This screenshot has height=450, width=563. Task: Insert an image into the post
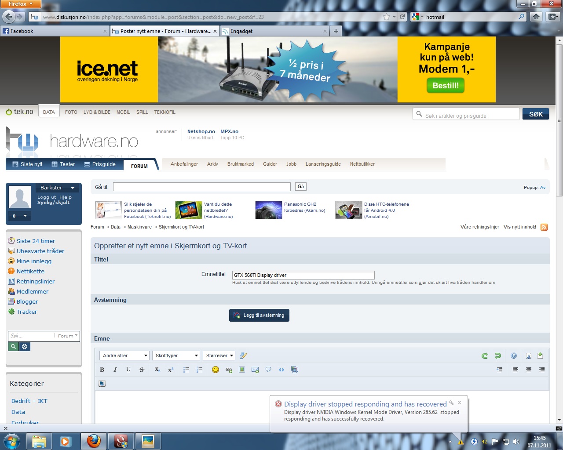coord(242,370)
